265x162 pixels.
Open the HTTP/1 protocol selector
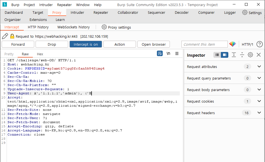[247, 44]
